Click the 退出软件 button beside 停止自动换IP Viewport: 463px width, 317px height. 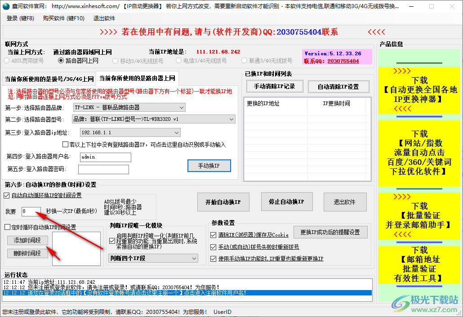[345, 202]
